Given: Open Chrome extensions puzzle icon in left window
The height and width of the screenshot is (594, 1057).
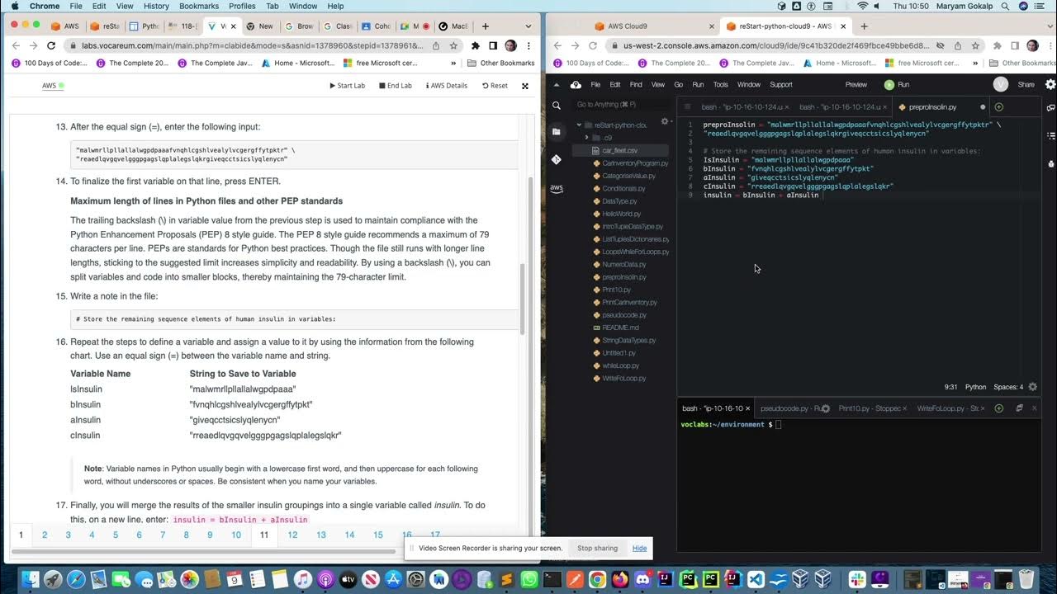Looking at the screenshot, I should click(476, 45).
